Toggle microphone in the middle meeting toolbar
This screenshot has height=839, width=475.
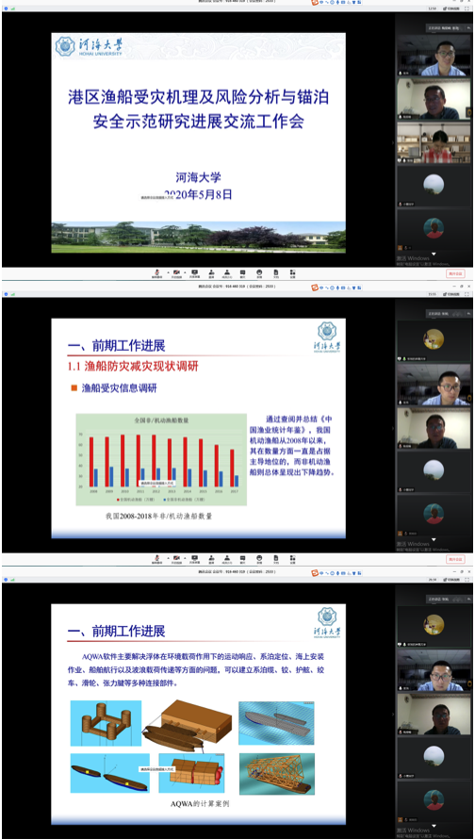click(157, 559)
